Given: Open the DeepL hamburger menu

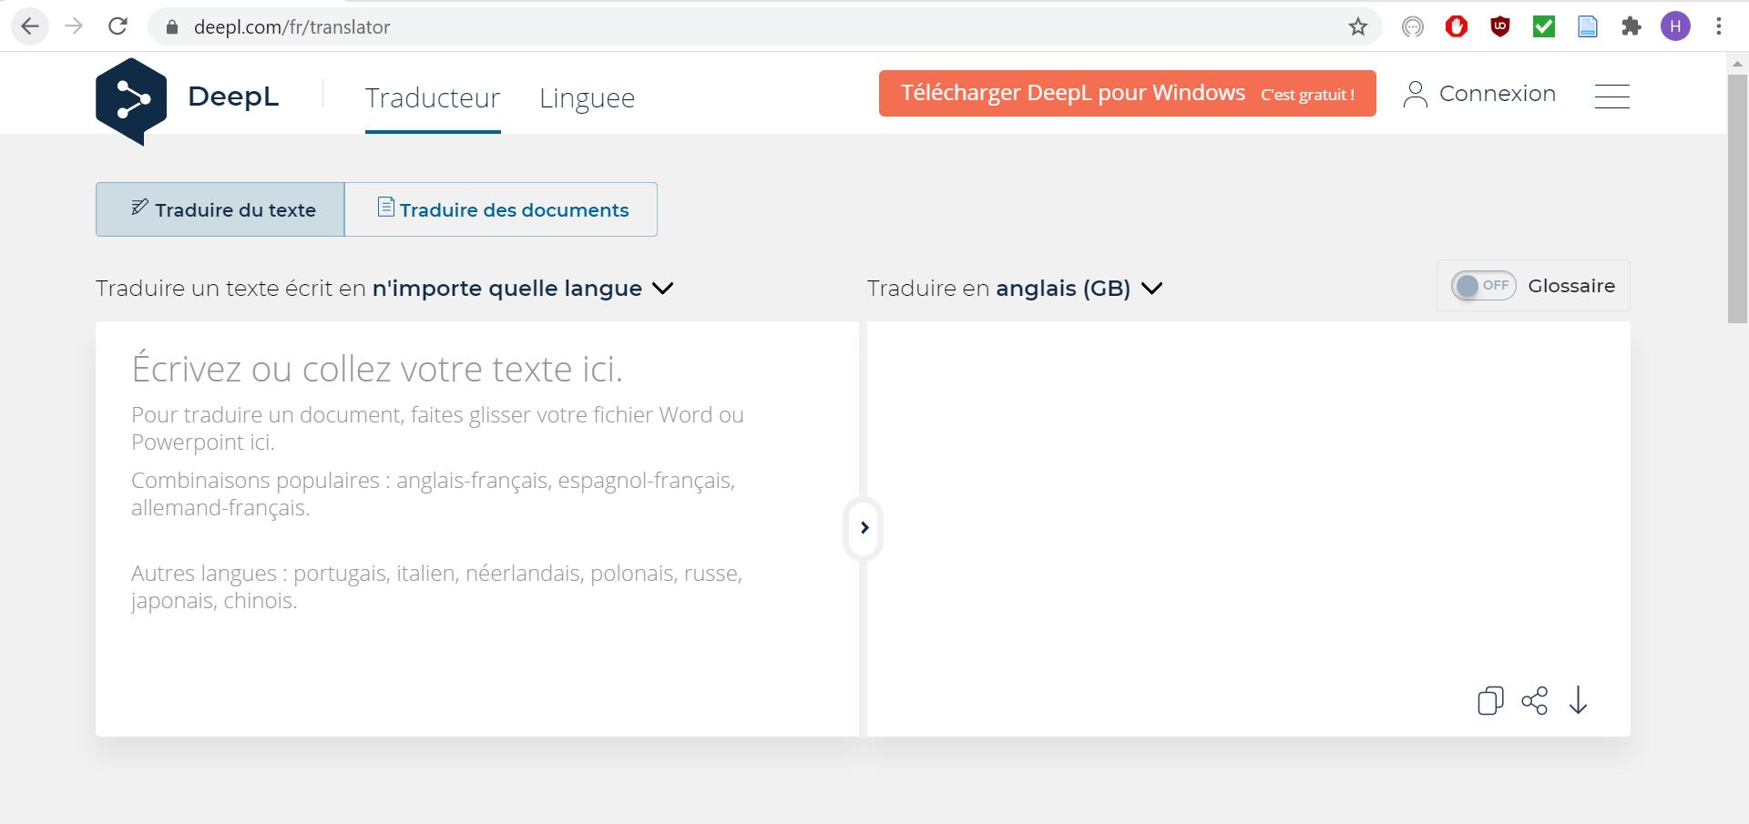Looking at the screenshot, I should pyautogui.click(x=1612, y=96).
